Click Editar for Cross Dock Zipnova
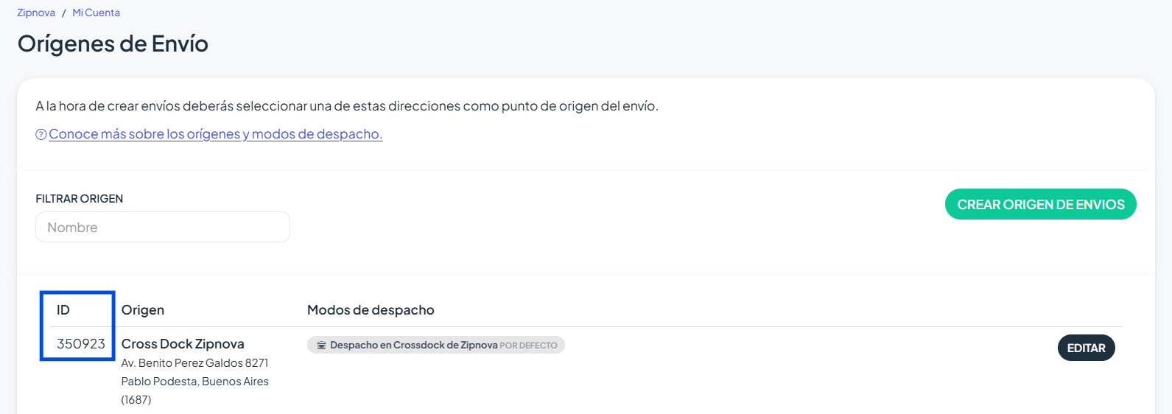The height and width of the screenshot is (414, 1172). pyautogui.click(x=1086, y=348)
